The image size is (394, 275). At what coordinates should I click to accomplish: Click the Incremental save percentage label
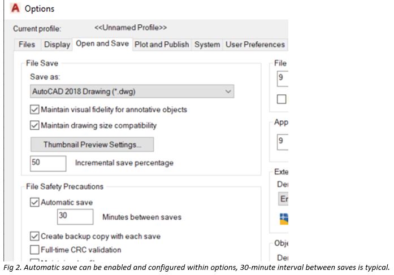(x=124, y=163)
